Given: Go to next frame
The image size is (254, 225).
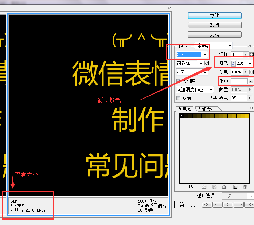Looking at the screenshot, I should (x=239, y=205).
